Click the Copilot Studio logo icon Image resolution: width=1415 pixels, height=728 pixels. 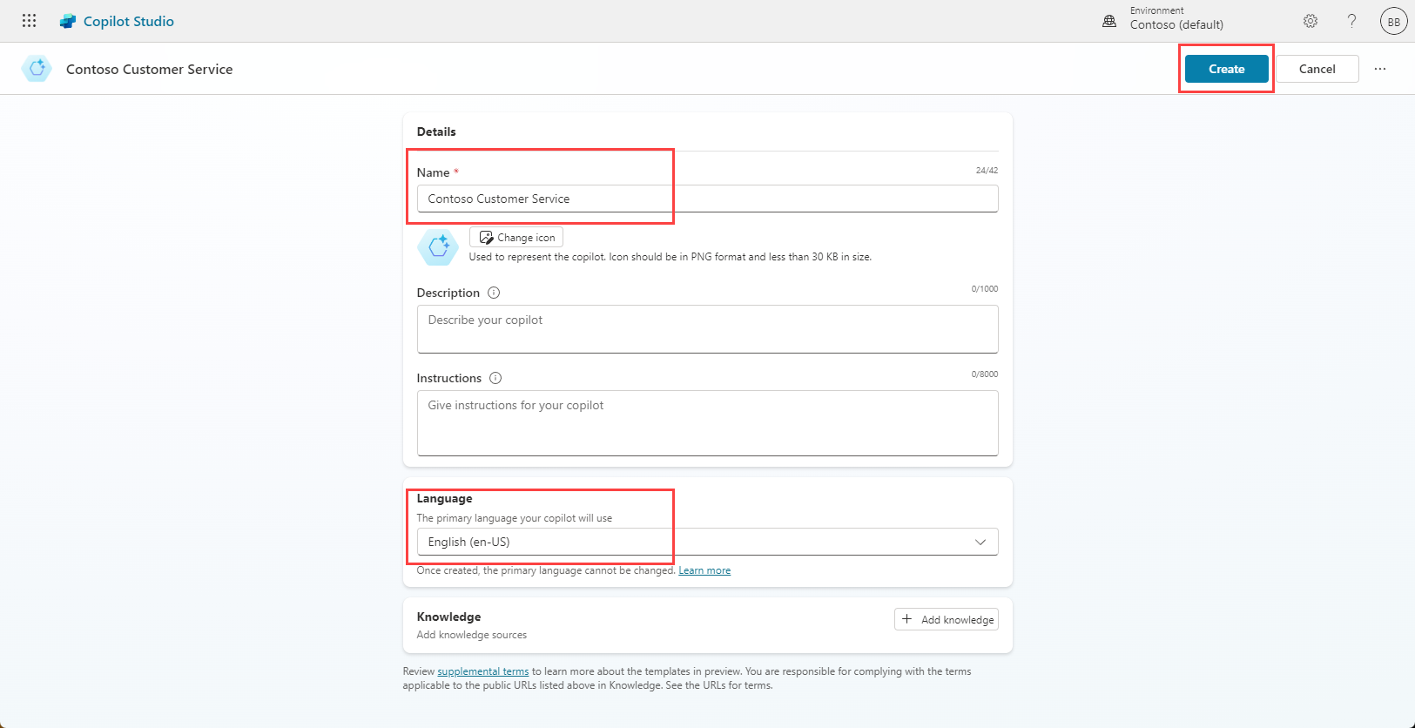coord(68,21)
